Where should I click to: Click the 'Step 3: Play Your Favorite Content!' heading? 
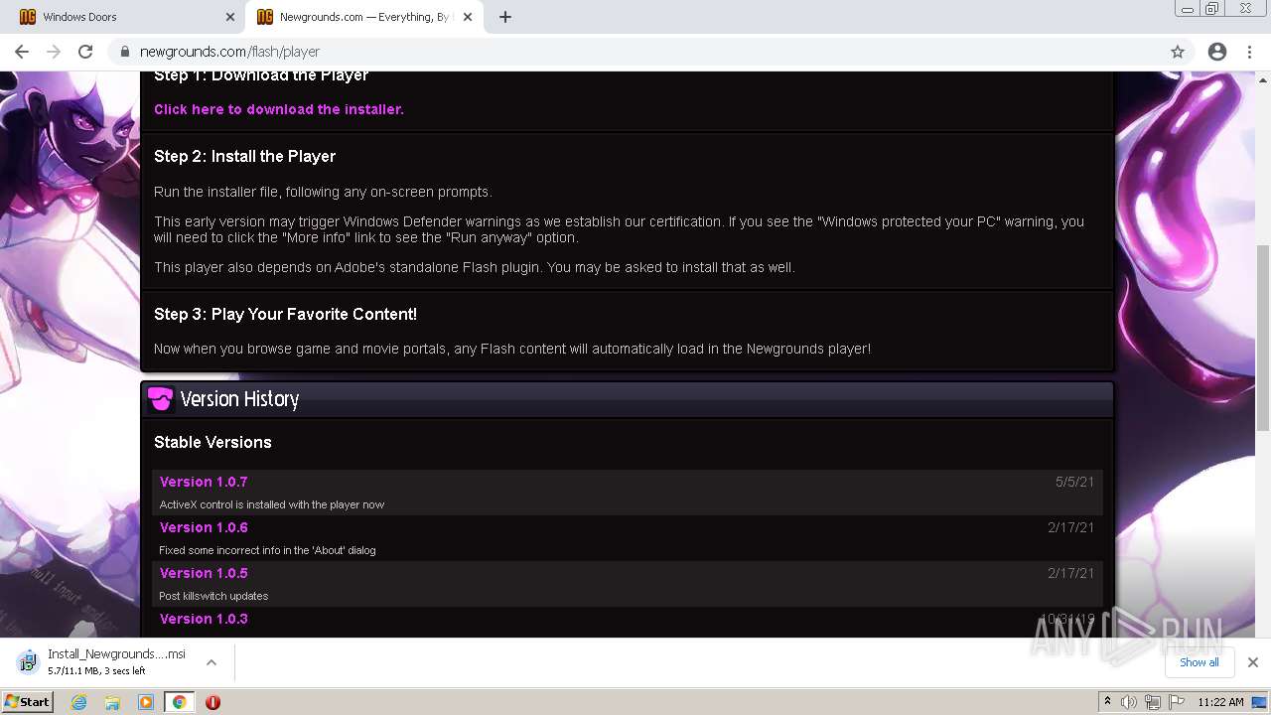tap(285, 315)
